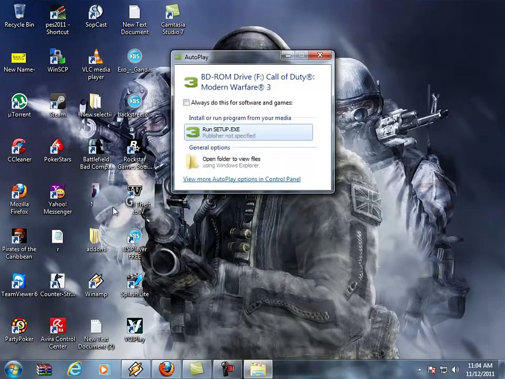505x379 pixels.
Task: Switch to Windows Explorer in taskbar
Action: (258, 370)
